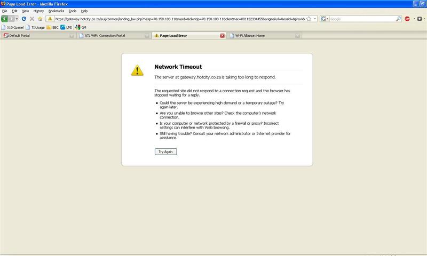Viewport: 427px width, 256px height.
Task: Click the Adblock Plus ABP icon
Action: 407,19
